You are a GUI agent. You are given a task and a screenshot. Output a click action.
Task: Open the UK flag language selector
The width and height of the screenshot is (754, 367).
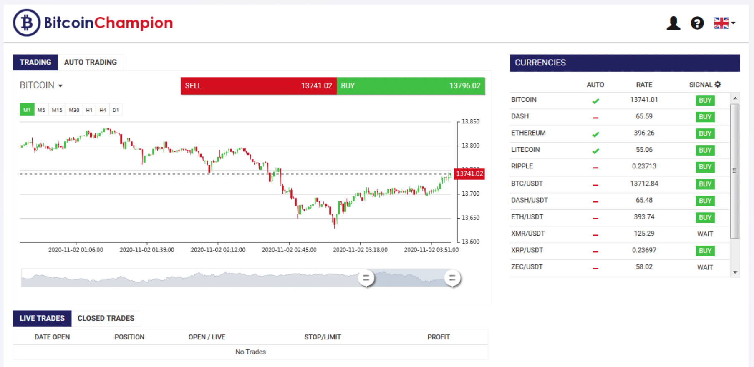click(x=724, y=23)
